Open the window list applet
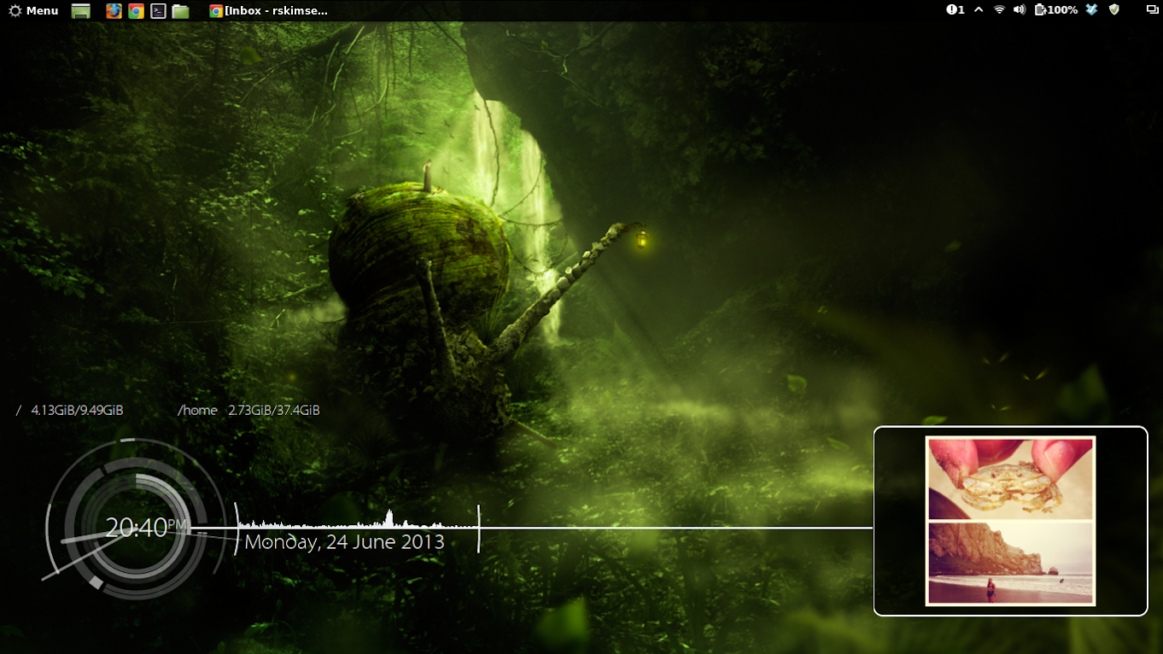Image resolution: width=1163 pixels, height=654 pixels. [1152, 10]
